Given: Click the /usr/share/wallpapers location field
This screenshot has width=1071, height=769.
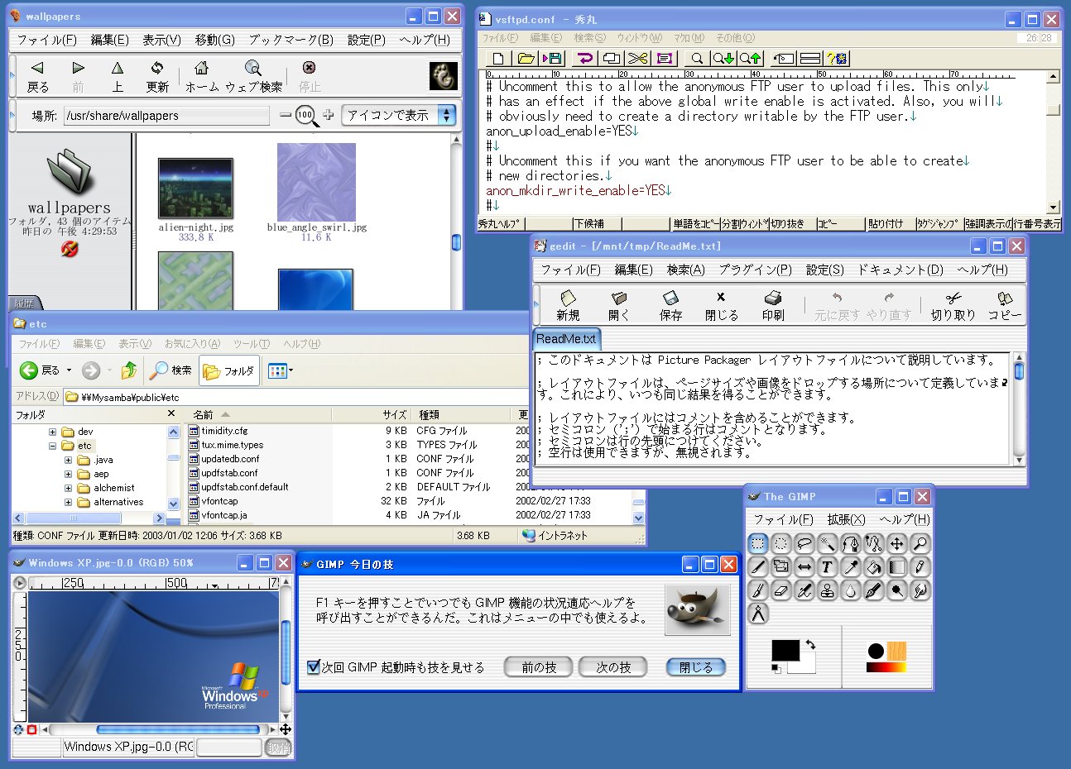Looking at the screenshot, I should click(x=166, y=115).
